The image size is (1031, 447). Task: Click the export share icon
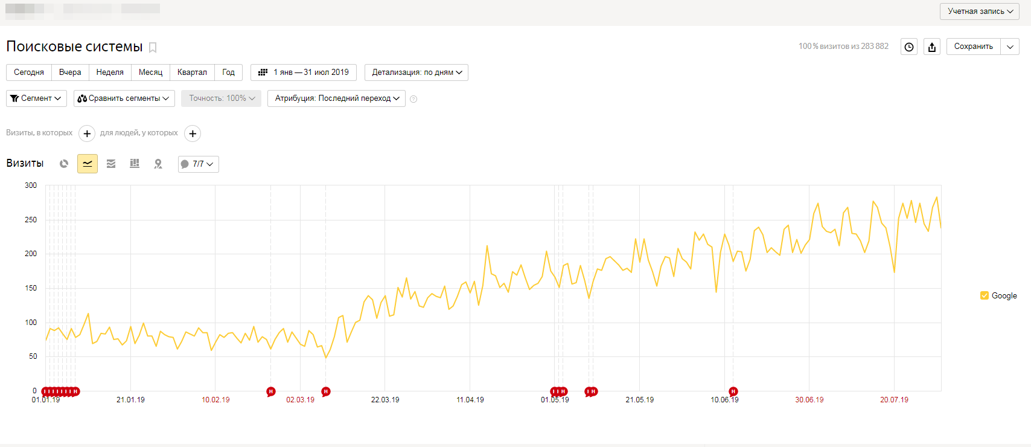point(932,47)
